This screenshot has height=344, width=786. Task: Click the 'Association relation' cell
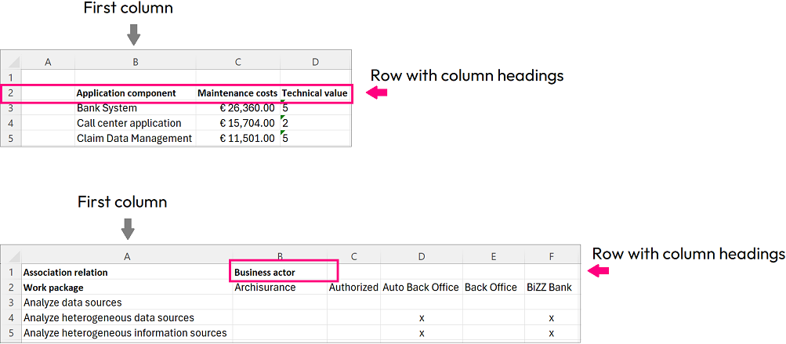[127, 273]
